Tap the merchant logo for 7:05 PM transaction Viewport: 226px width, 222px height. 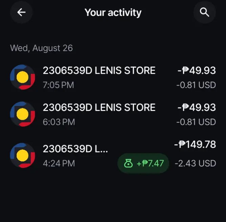tap(22, 77)
